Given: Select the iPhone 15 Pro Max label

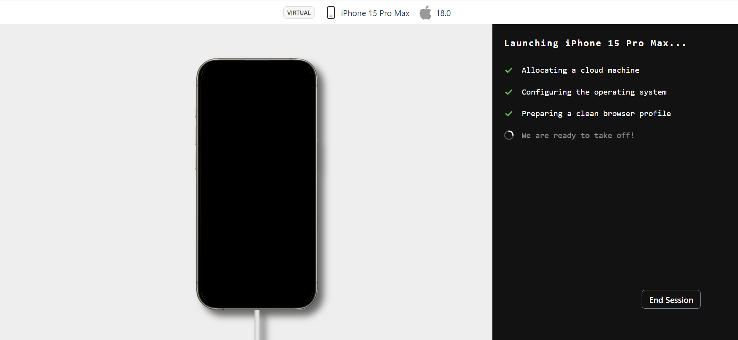Looking at the screenshot, I should [375, 13].
